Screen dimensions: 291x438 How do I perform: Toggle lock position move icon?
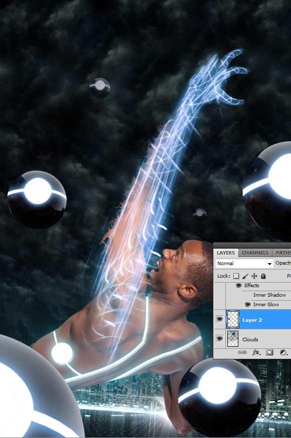254,276
